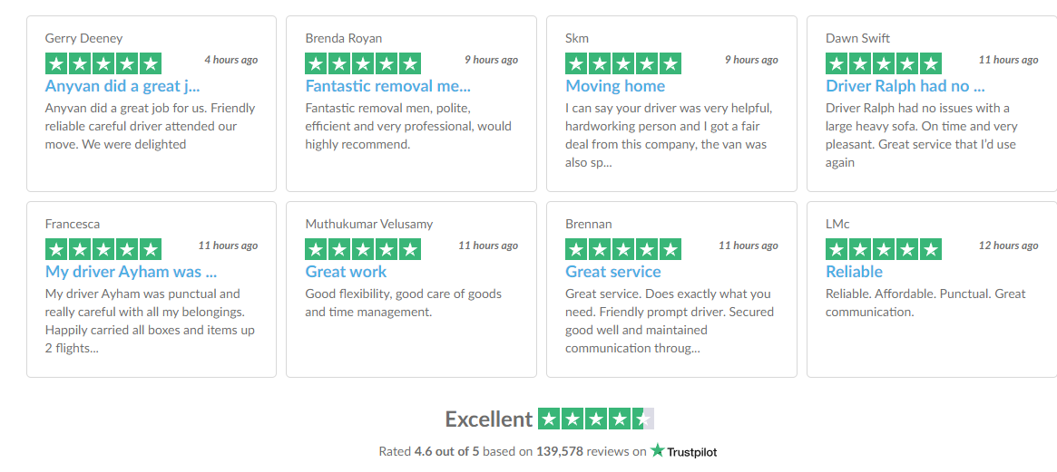Open the 'Reliable' review title

point(854,272)
